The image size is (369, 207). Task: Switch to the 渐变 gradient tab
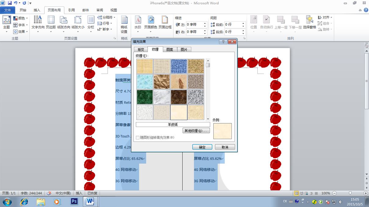pos(141,49)
